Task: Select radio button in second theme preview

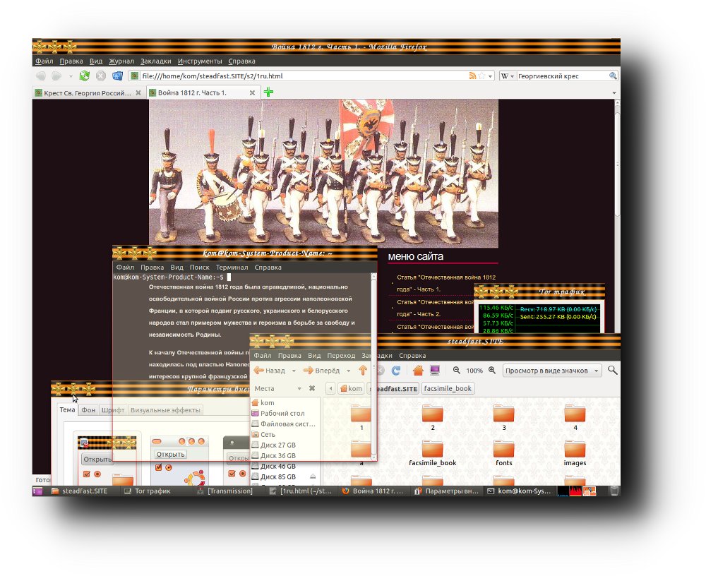Action: tap(169, 467)
